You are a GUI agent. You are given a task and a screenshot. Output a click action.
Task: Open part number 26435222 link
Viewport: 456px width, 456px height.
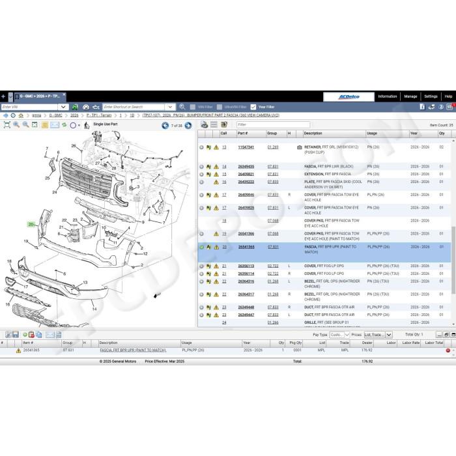pos(246,182)
